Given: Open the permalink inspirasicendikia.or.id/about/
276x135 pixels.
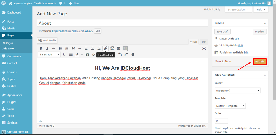Looking at the screenshot, I should point(73,31).
